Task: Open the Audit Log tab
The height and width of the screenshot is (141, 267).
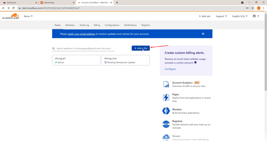Action: click(84, 25)
